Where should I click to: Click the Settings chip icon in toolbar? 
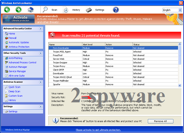(x=89, y=10)
